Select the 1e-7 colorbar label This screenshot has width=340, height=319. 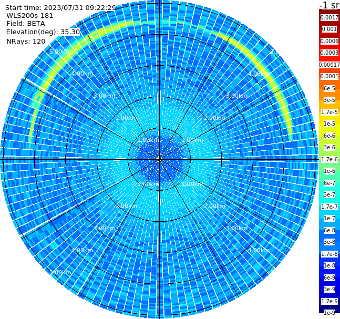point(329,219)
